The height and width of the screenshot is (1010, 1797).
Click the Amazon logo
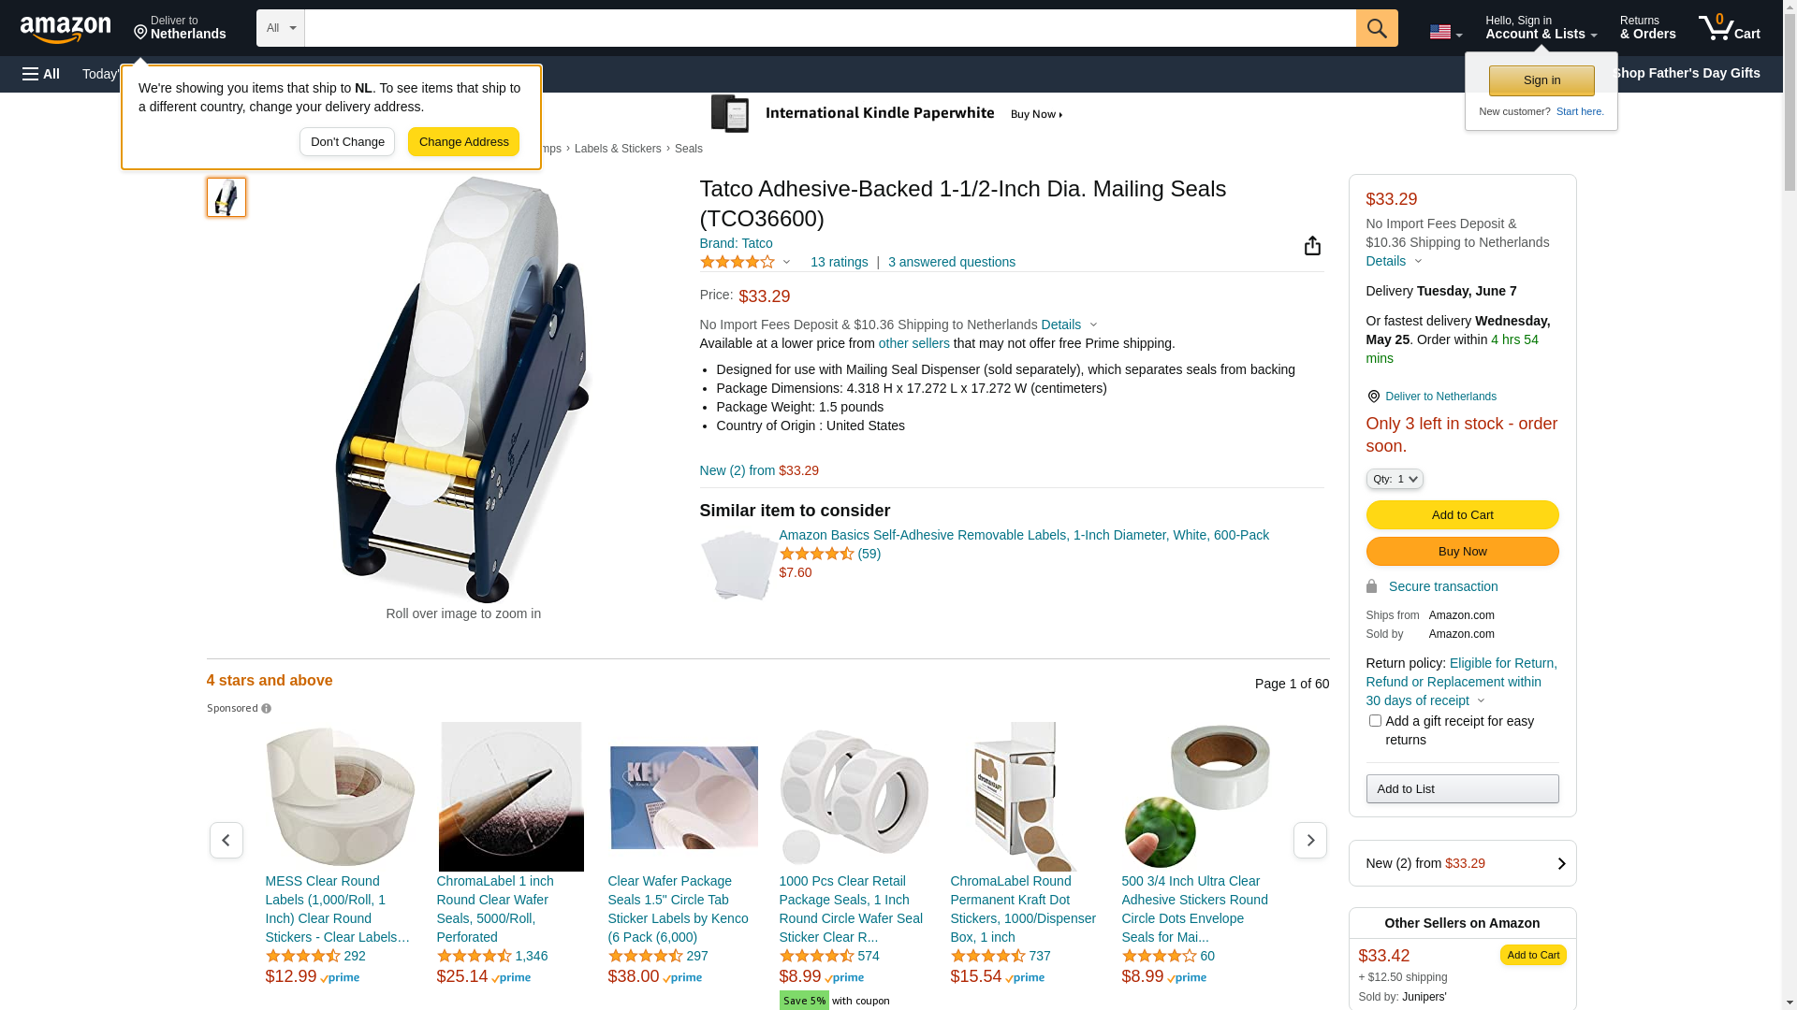(x=66, y=29)
